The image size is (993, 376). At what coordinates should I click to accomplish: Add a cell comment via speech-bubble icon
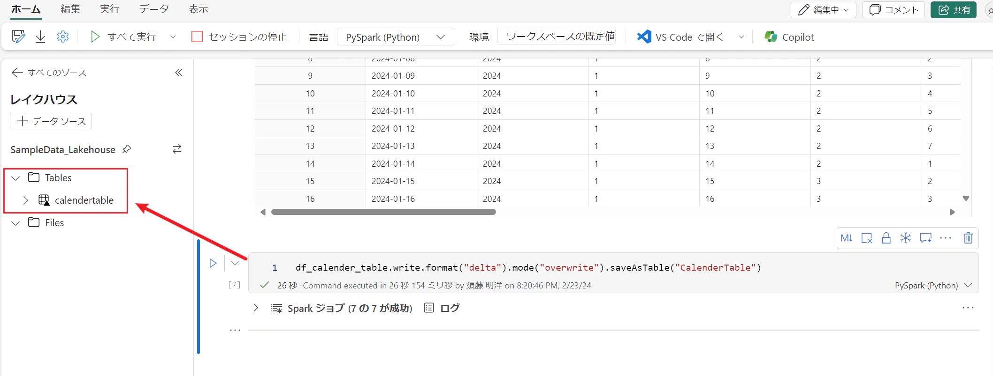tap(925, 238)
